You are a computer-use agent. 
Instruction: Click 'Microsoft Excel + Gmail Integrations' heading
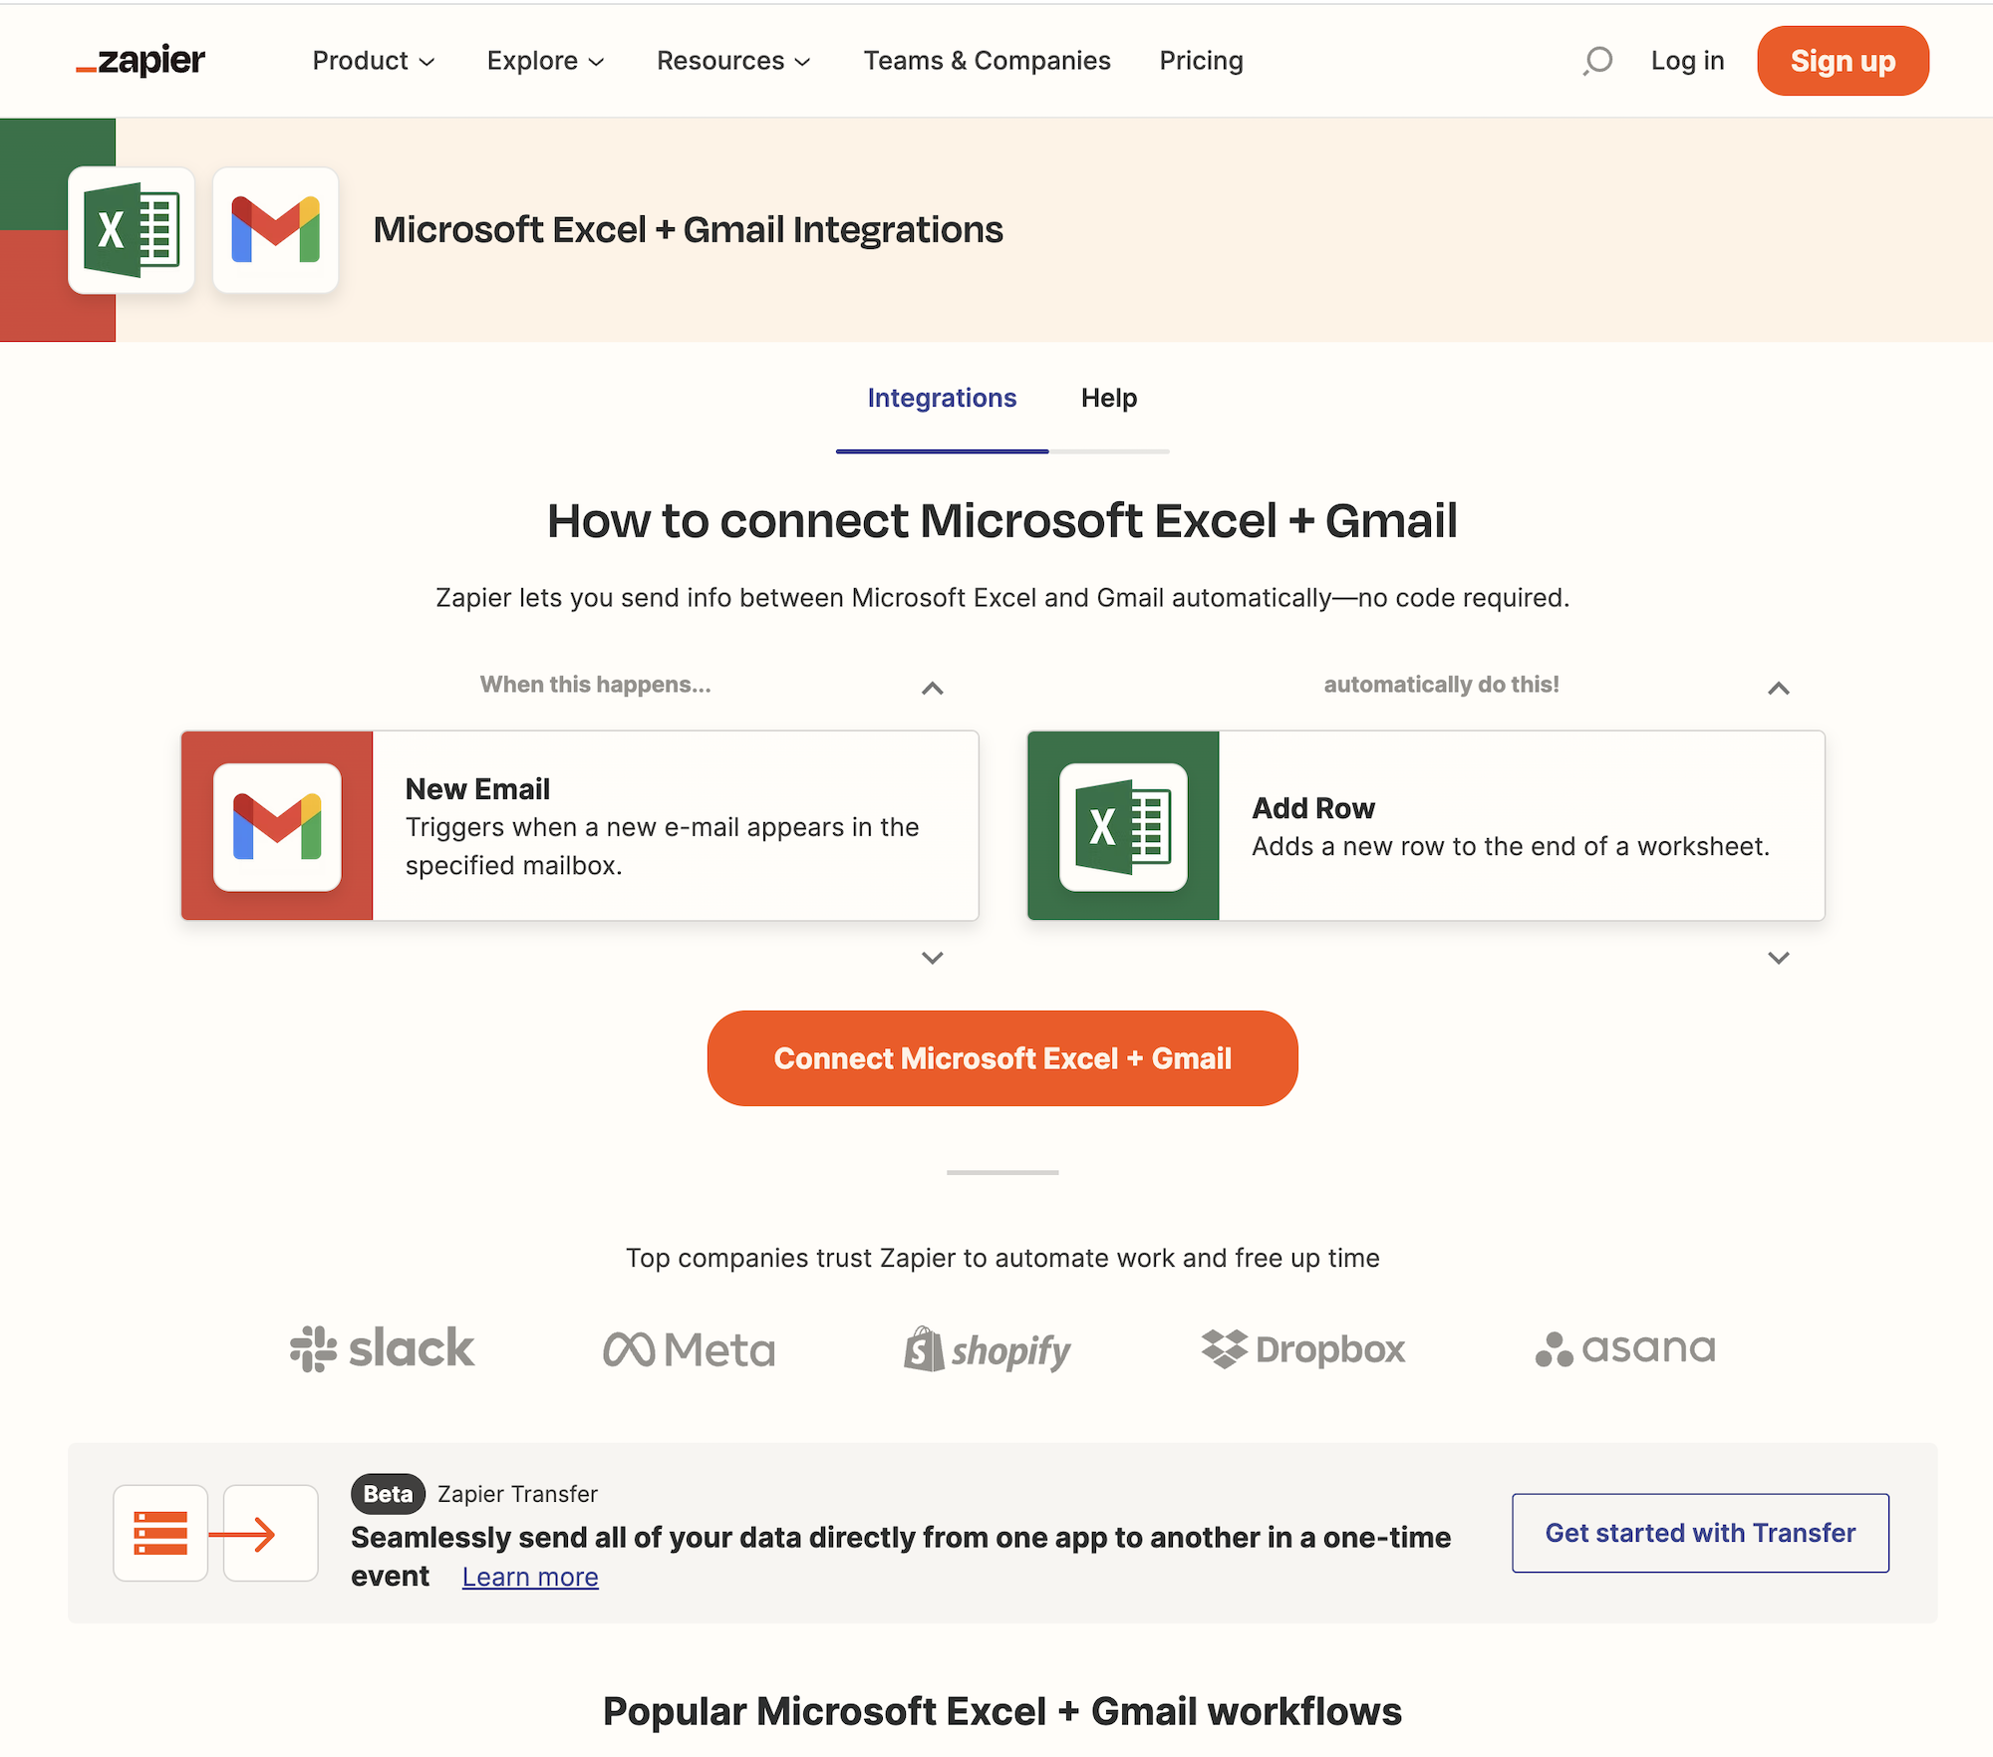click(x=688, y=230)
